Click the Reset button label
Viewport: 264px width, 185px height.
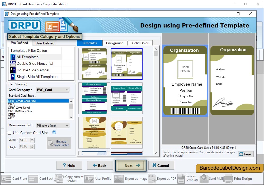[248, 154]
